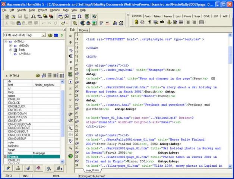The height and width of the screenshot is (179, 234).
Task: Expand the HEAD node in tag tree
Action: pos(10,46)
